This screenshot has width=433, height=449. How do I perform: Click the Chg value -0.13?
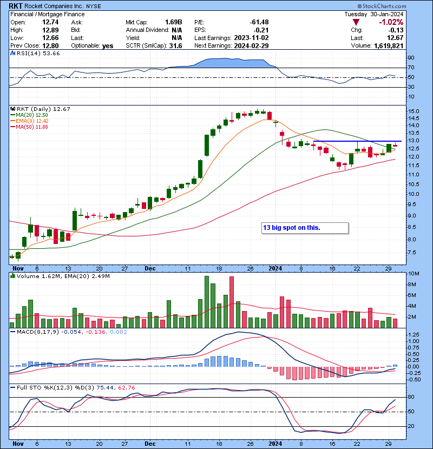(x=396, y=30)
